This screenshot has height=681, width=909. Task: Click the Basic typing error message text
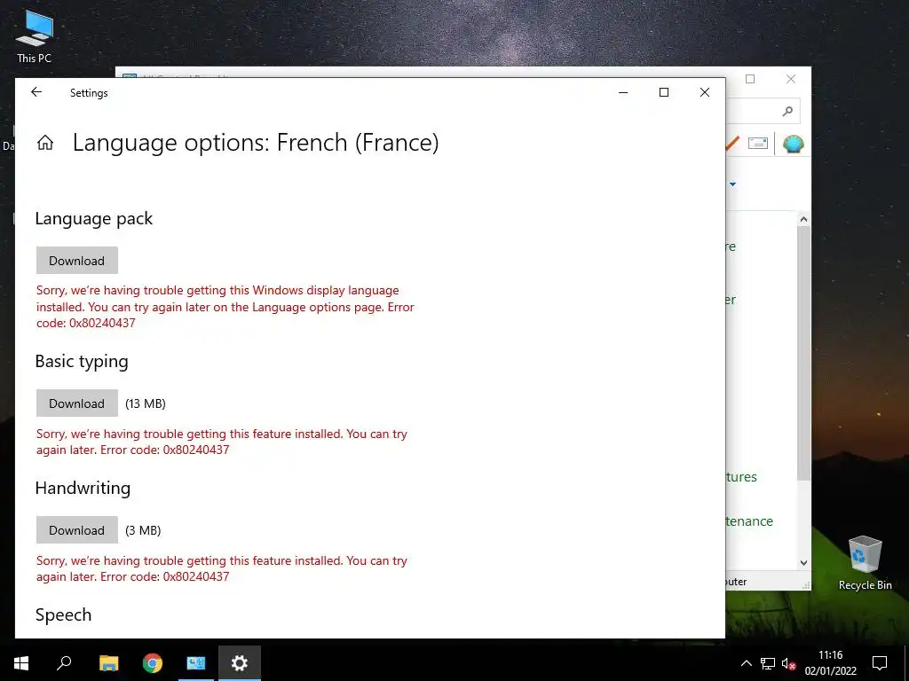coord(222,442)
